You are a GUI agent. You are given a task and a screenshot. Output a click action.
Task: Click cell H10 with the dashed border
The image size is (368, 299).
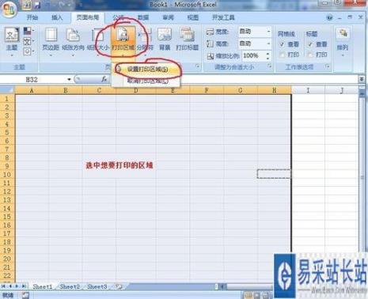click(274, 174)
